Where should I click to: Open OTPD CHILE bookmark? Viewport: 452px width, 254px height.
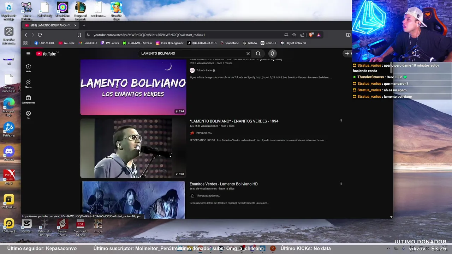44,43
